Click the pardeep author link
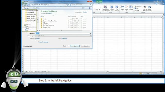The width and height of the screenshot is (165, 92). [x=37, y=39]
